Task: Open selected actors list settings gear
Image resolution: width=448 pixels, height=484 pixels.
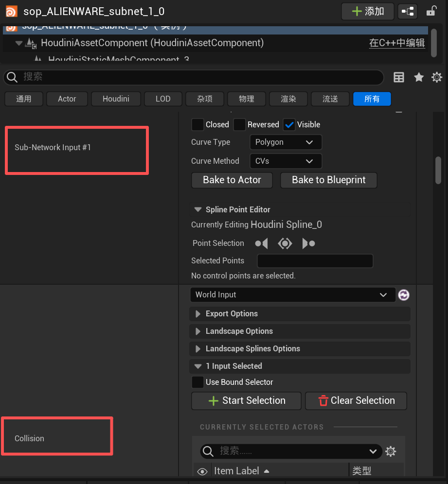Action: [x=391, y=451]
